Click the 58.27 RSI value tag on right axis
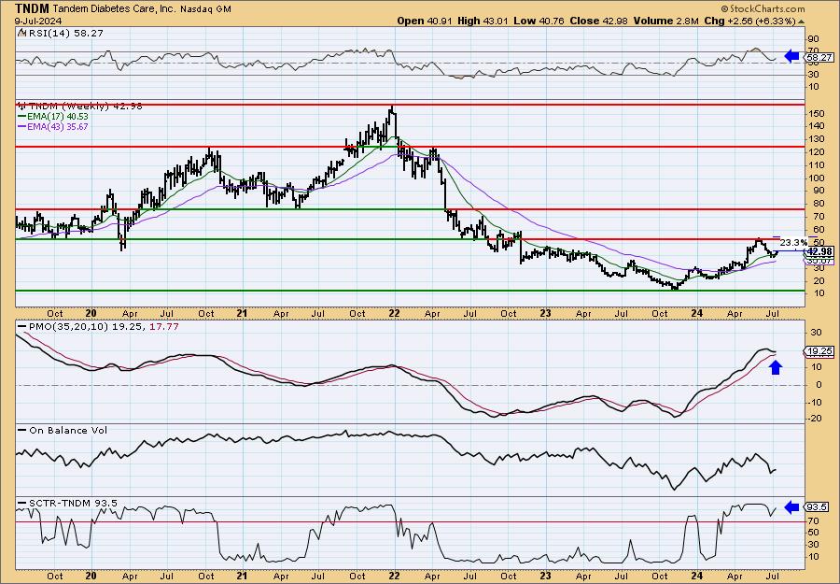 819,57
